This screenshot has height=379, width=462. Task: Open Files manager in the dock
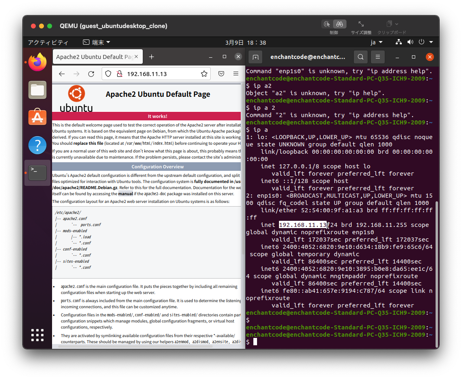click(37, 90)
